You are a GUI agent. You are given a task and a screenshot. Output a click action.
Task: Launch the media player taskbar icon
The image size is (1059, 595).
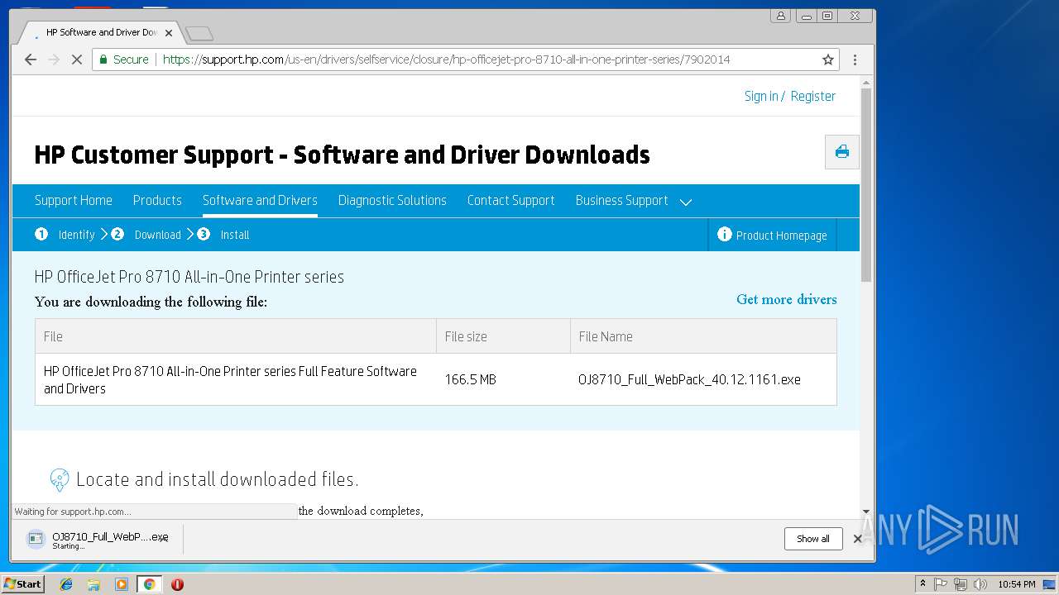click(x=122, y=584)
